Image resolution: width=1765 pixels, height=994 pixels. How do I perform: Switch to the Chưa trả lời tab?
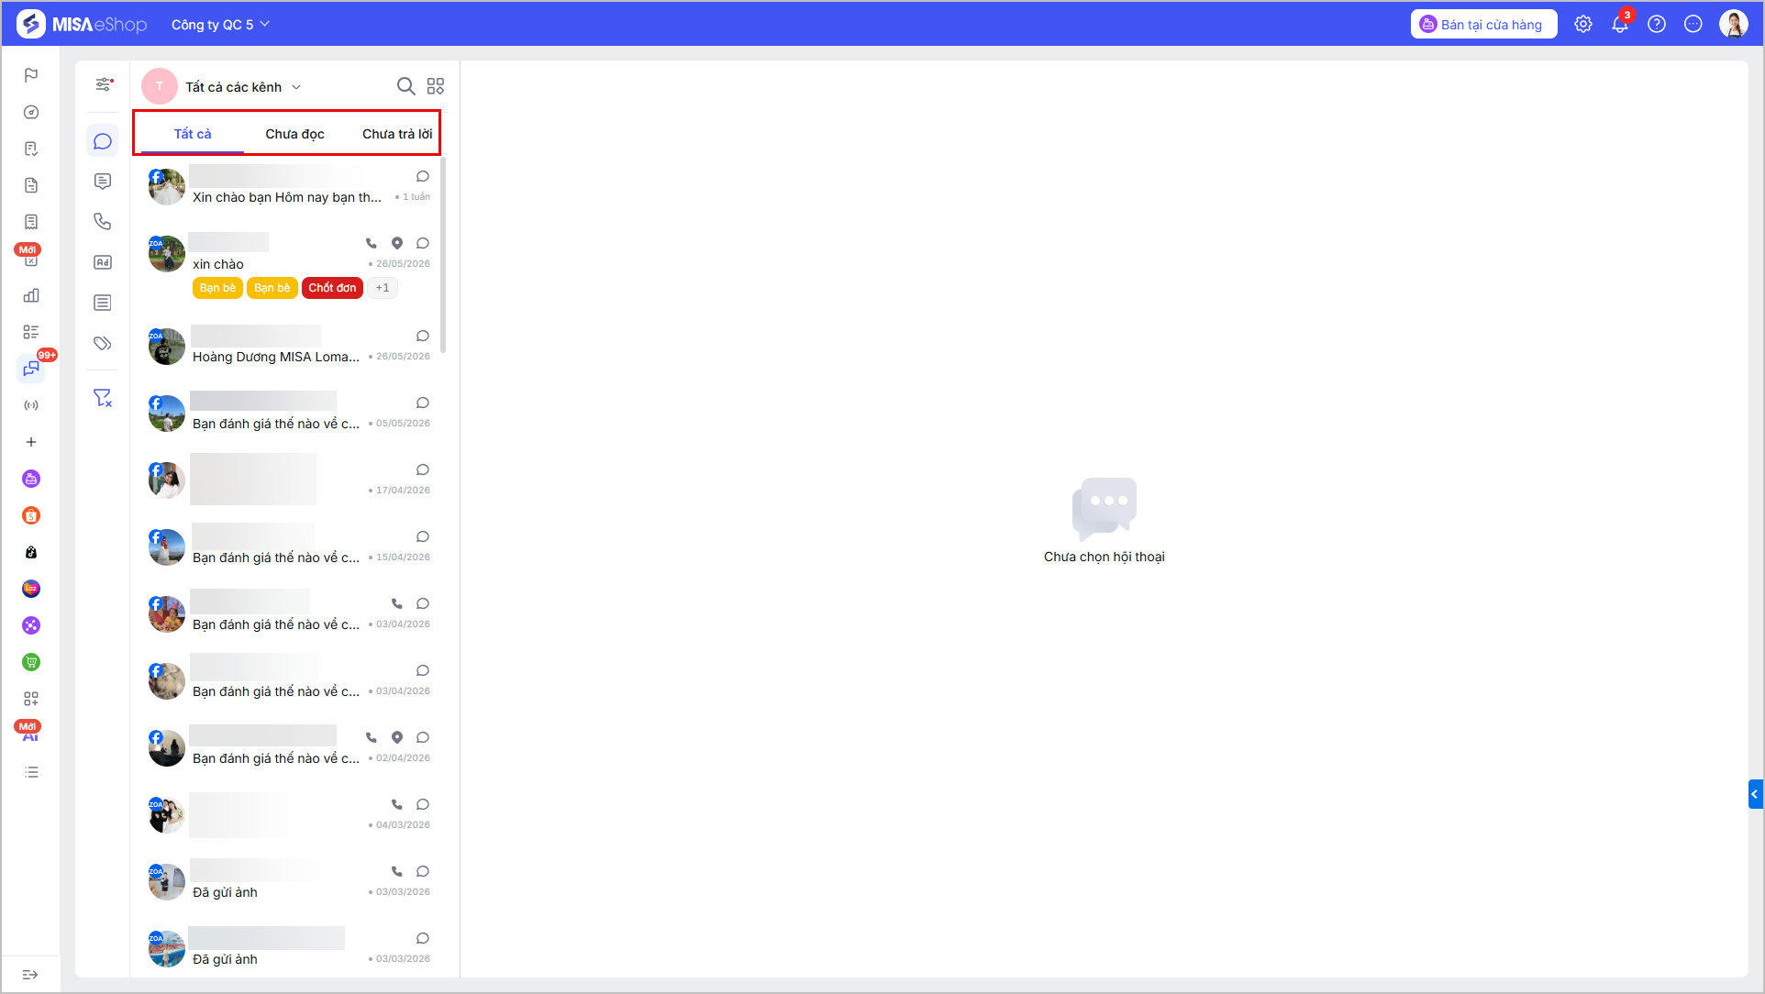click(x=397, y=134)
